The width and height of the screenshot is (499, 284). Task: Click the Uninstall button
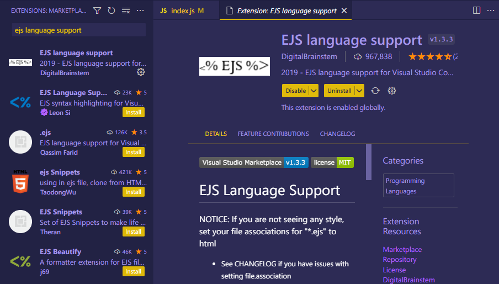click(339, 91)
